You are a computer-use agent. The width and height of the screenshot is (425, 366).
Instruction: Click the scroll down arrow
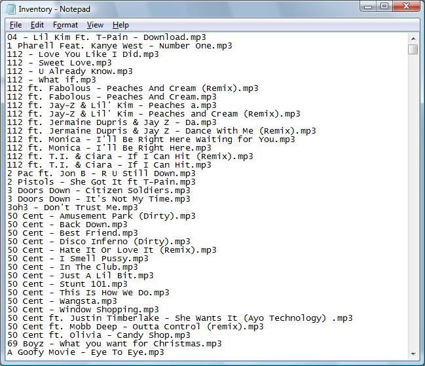coord(413,354)
